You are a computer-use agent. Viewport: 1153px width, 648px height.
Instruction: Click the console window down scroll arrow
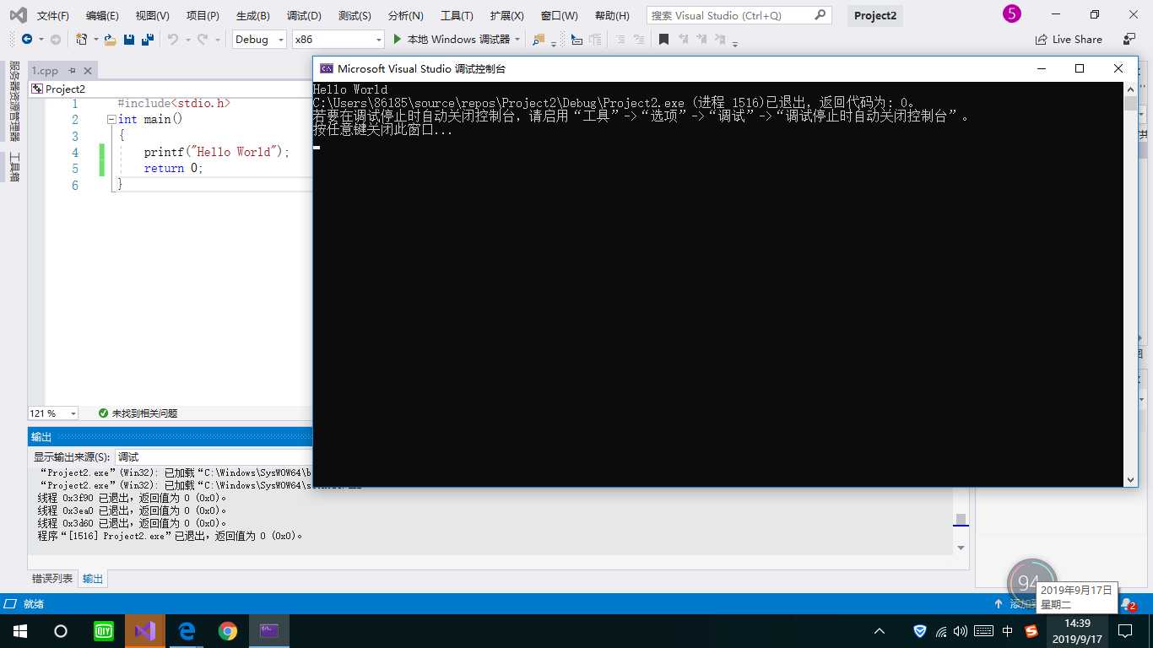point(1131,480)
